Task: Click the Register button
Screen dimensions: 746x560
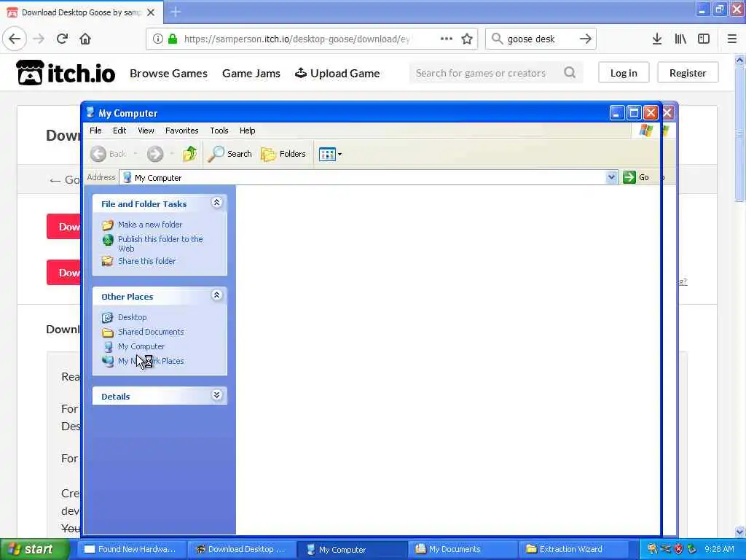Action: tap(688, 73)
